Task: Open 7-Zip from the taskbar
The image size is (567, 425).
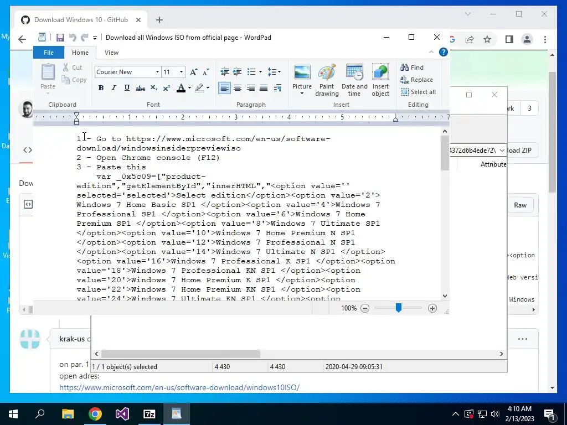Action: tap(150, 414)
